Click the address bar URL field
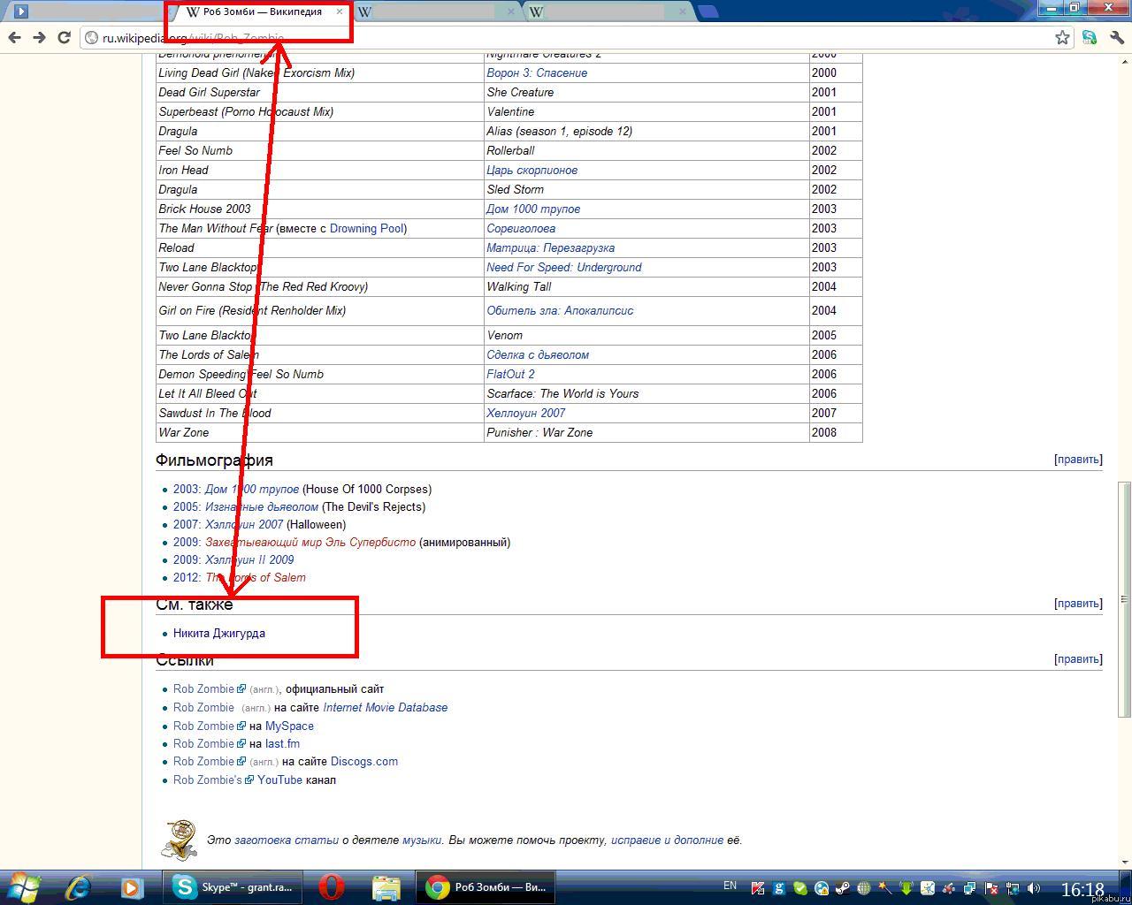This screenshot has width=1132, height=905. coord(566,38)
